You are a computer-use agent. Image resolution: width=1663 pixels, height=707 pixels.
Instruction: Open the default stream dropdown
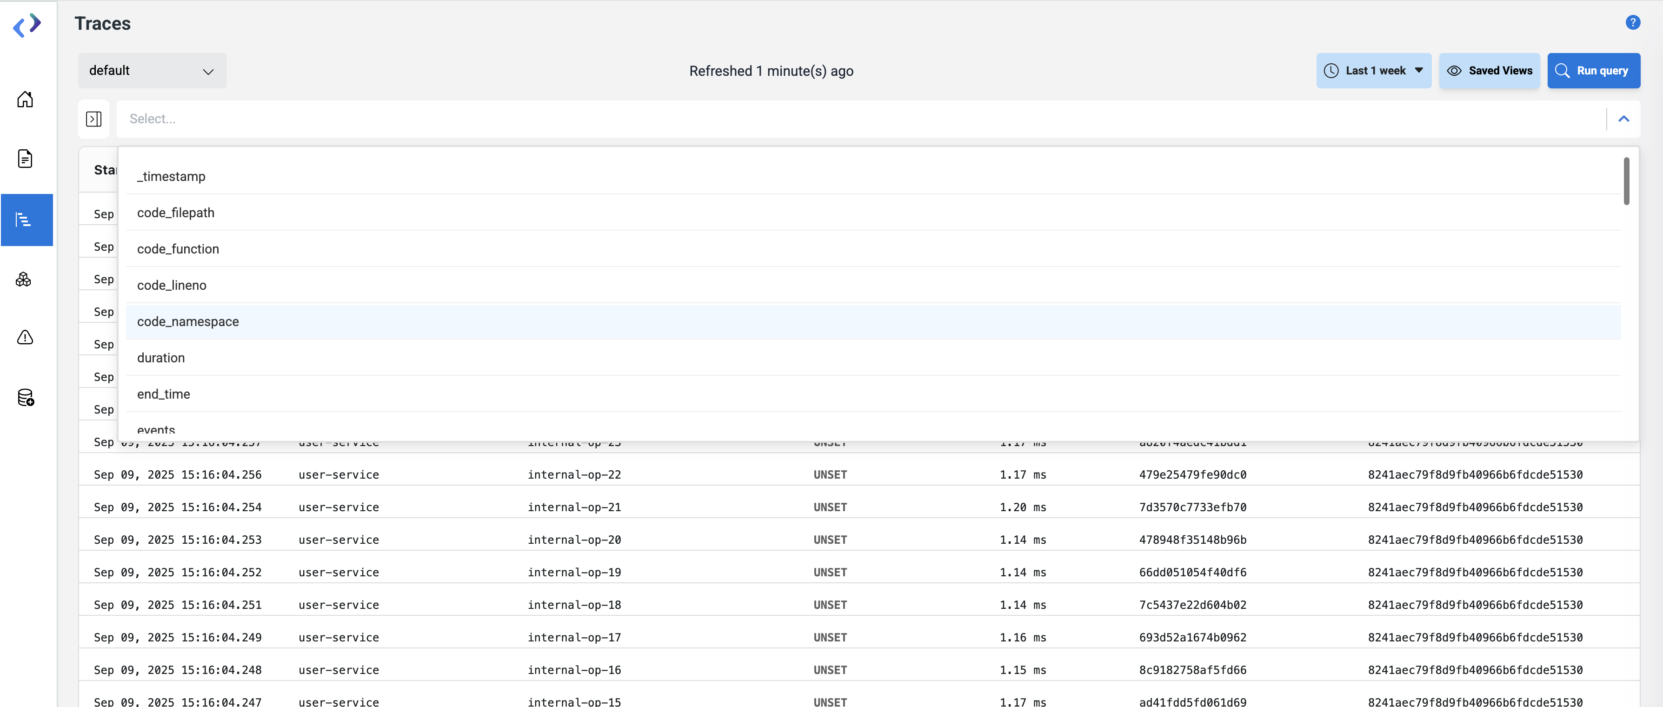point(153,71)
